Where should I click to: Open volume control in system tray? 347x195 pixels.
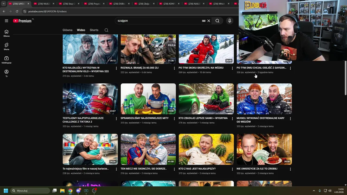coord(330,191)
